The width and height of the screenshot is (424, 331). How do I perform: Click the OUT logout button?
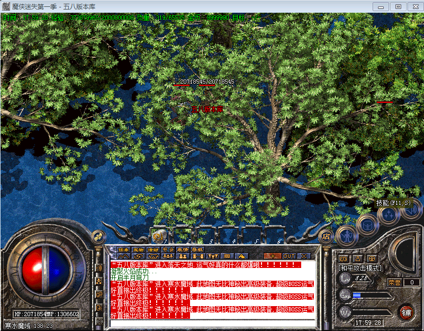point(289,256)
